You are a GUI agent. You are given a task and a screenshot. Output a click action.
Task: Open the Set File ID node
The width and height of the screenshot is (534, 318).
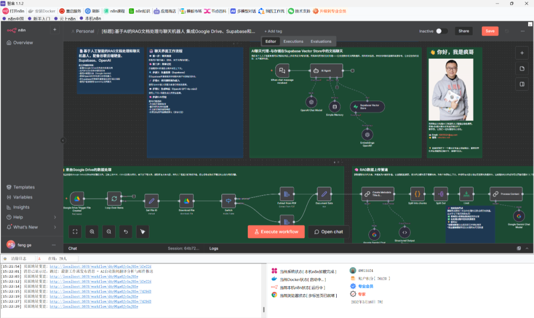click(x=152, y=201)
